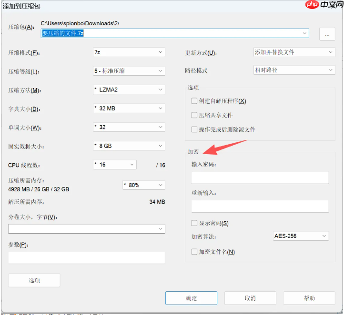Viewport: 344px width, 315px height.
Task: Open the 固实数据大小 dropdown showing 8 GB
Action: [x=129, y=146]
